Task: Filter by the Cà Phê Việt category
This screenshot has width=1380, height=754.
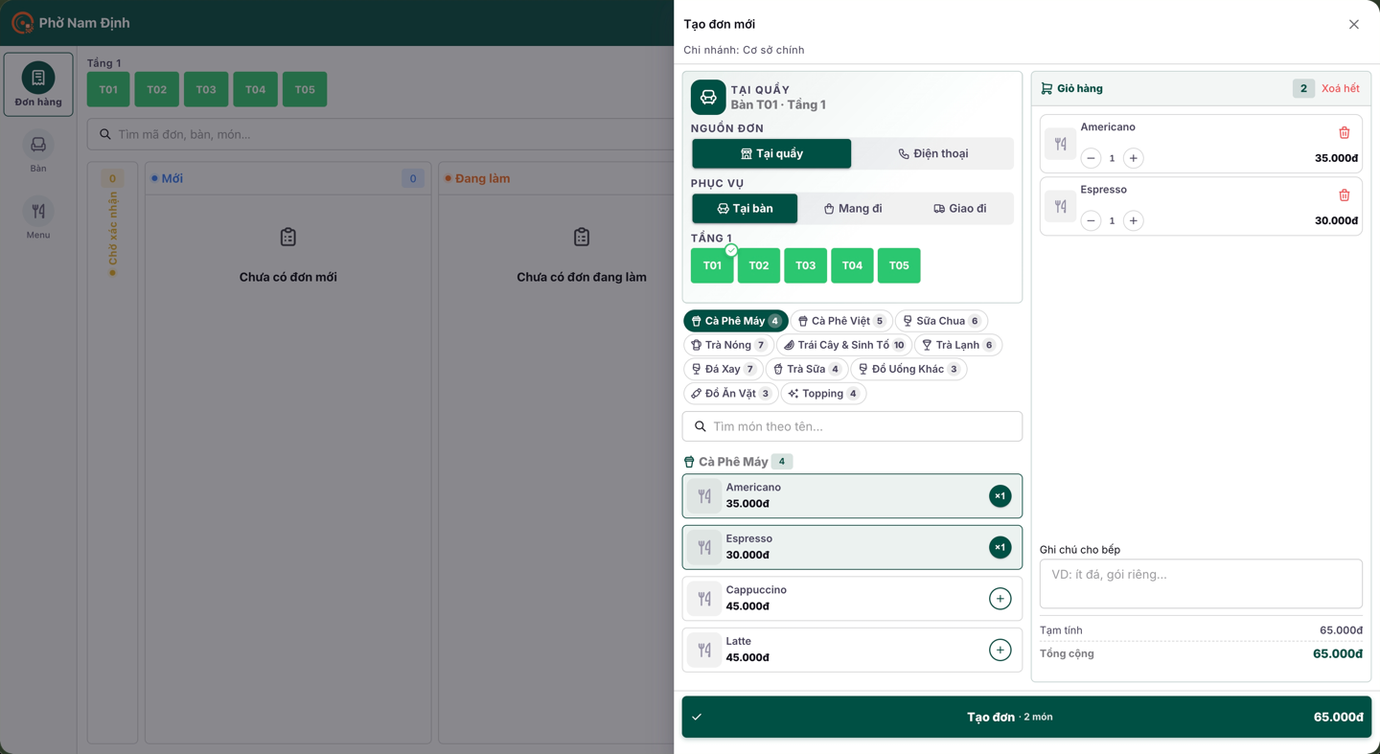Action: pos(841,321)
